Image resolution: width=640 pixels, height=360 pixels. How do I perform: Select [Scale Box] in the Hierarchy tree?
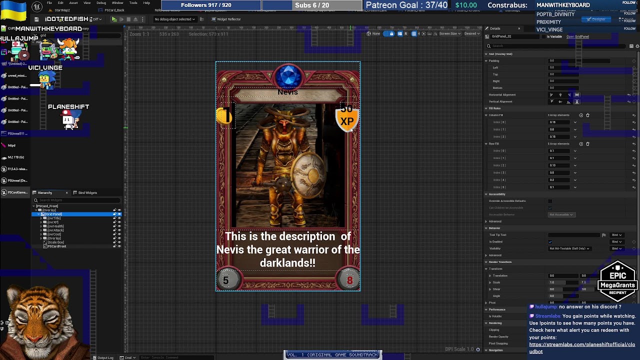(55, 242)
